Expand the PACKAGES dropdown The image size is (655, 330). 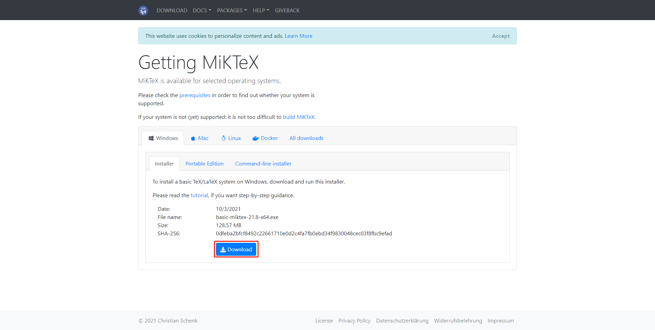[x=232, y=10]
